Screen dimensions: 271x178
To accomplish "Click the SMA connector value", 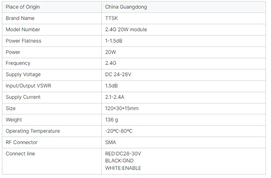I will [111, 142].
